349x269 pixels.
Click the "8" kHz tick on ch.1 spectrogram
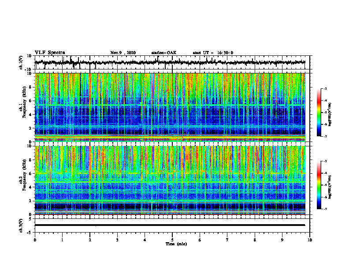(31, 87)
